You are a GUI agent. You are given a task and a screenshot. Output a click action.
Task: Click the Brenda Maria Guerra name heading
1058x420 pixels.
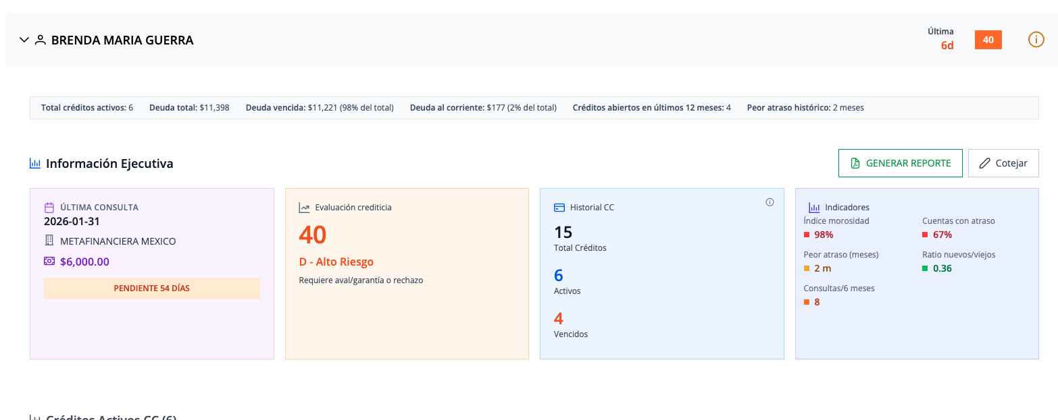coord(122,40)
